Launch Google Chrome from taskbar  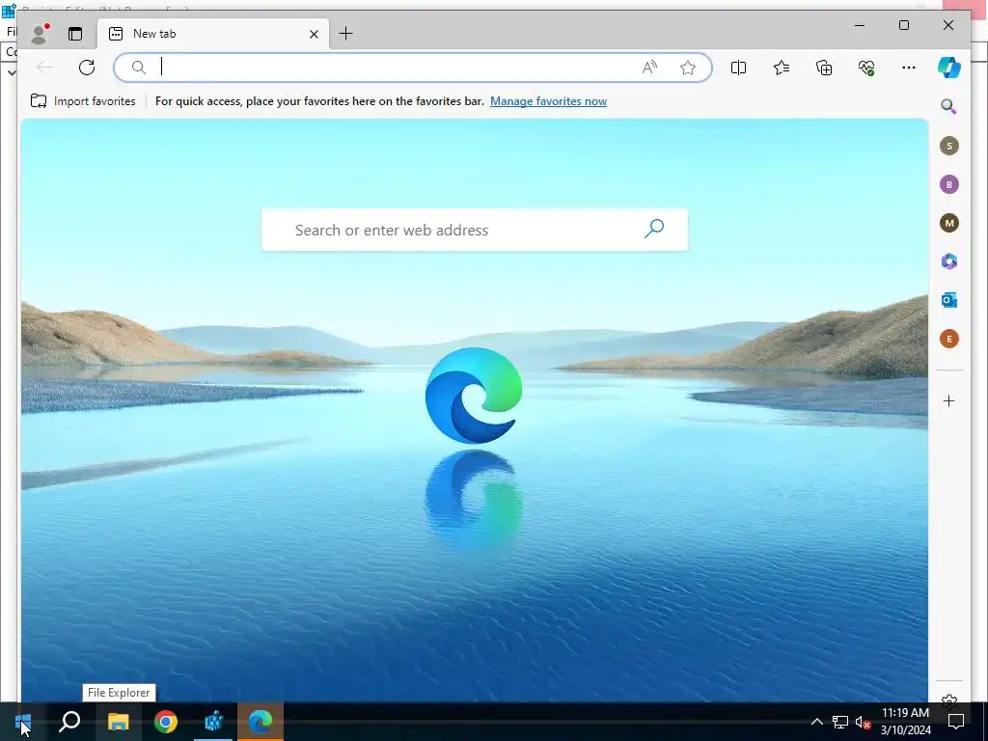(x=166, y=722)
